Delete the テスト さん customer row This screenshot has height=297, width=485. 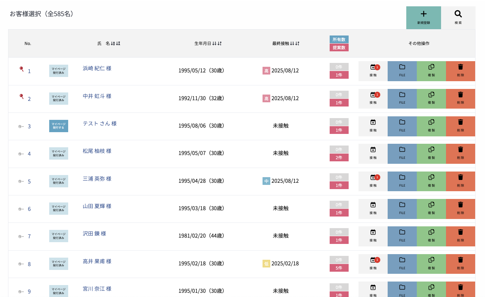coord(460,126)
